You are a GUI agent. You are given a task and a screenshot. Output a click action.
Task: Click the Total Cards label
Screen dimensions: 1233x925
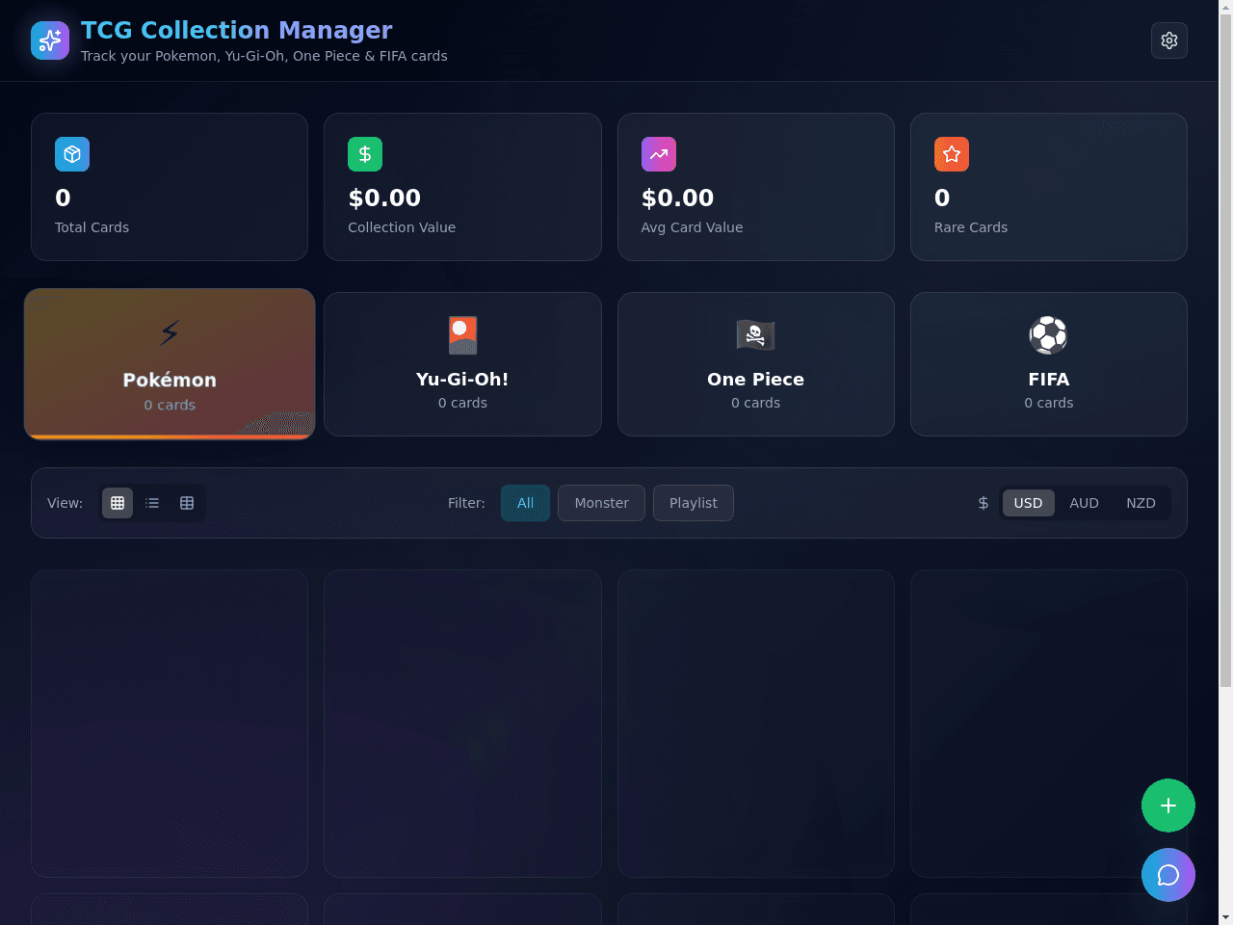[92, 227]
